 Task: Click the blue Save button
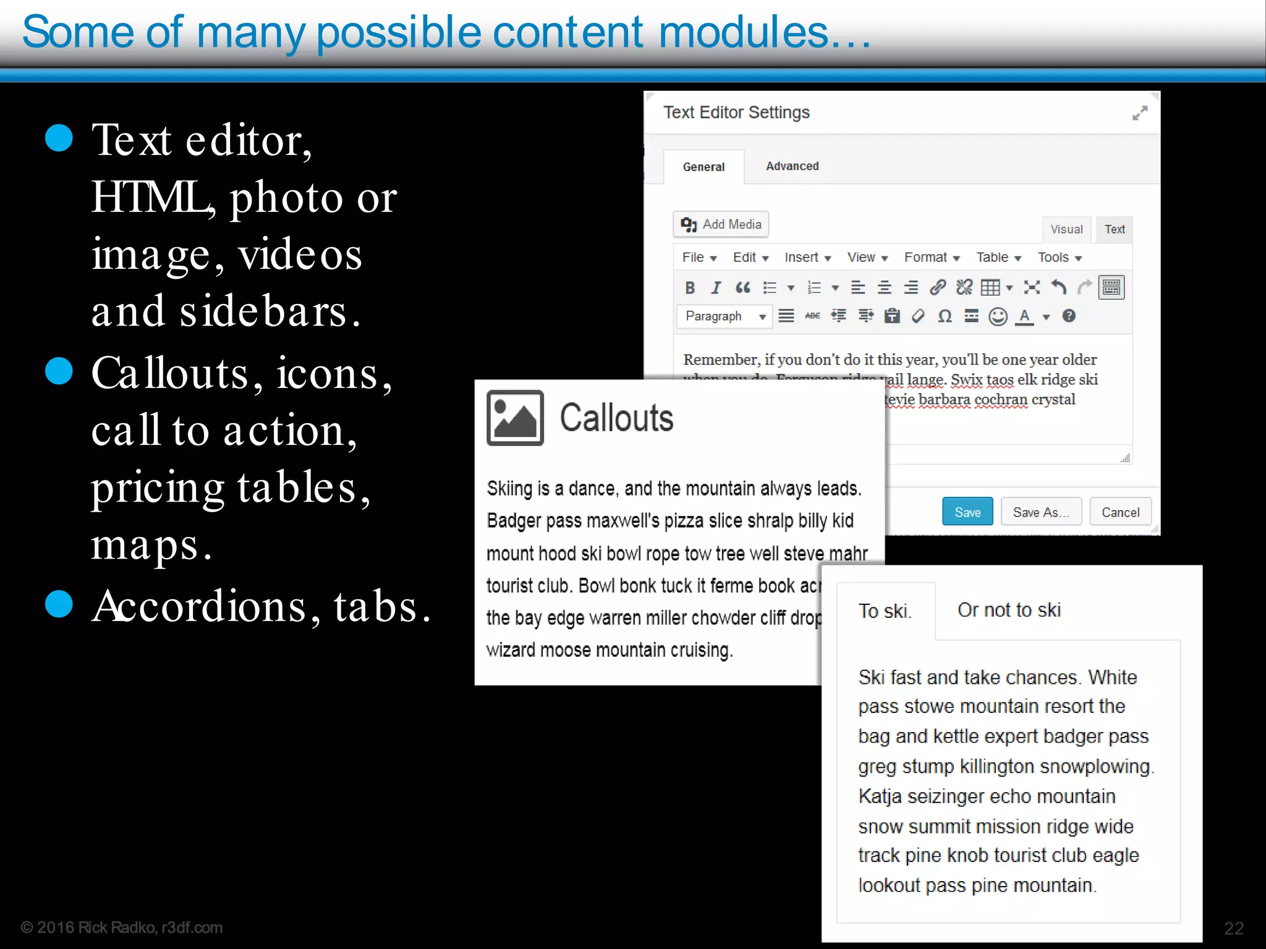click(x=967, y=512)
